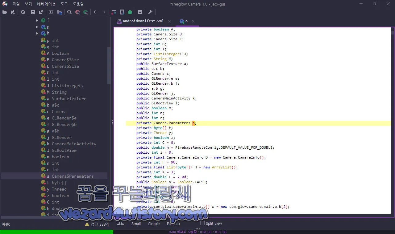The width and height of the screenshot is (395, 234).
Task: Go forward using the right arrow icon
Action: coord(104,12)
